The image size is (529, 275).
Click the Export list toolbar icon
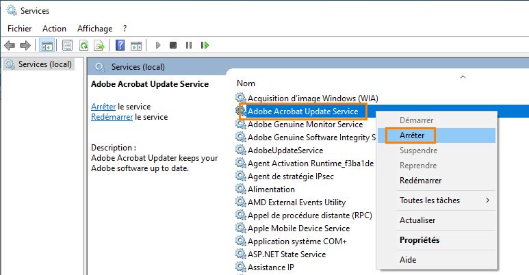tap(99, 45)
